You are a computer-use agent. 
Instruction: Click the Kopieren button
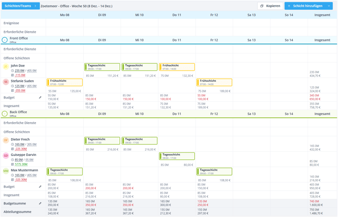pos(270,6)
